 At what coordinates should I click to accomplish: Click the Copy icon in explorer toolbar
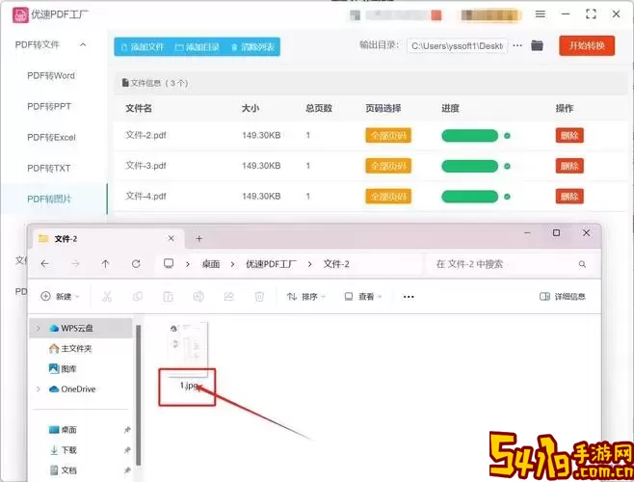tap(138, 297)
